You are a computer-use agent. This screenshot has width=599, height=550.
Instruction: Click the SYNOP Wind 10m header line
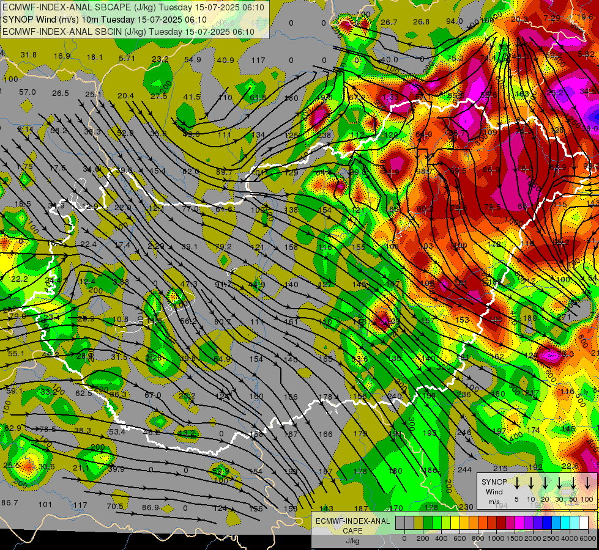pyautogui.click(x=104, y=20)
